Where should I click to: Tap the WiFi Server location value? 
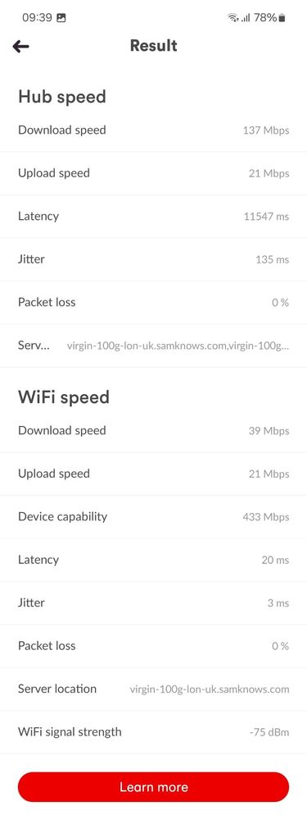click(x=210, y=689)
